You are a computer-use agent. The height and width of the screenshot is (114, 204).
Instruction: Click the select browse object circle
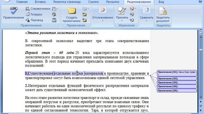point(201,106)
